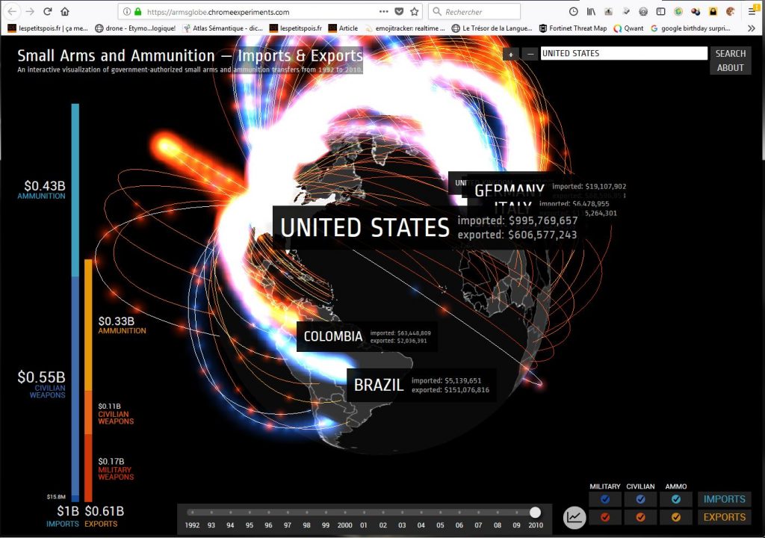This screenshot has width=765, height=538.
Task: Select year 2000 on the timeline
Action: (x=344, y=513)
